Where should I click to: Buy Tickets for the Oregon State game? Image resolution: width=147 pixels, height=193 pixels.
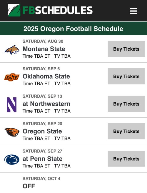(x=126, y=131)
